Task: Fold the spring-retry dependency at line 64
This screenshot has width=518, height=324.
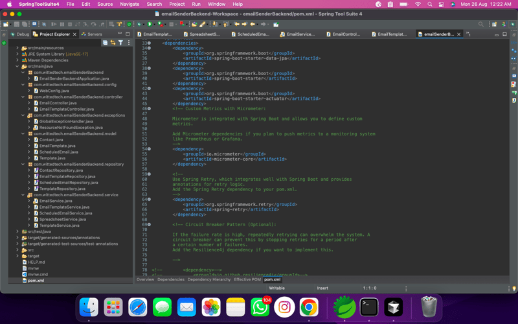Action: click(150, 200)
